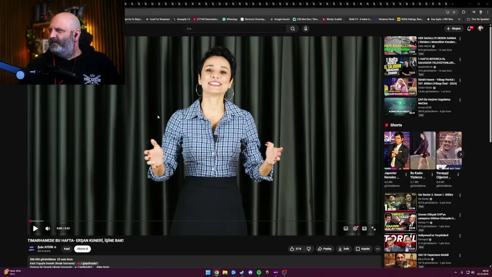492x277 pixels.
Task: Dislike the video with thumbs-down
Action: point(309,249)
